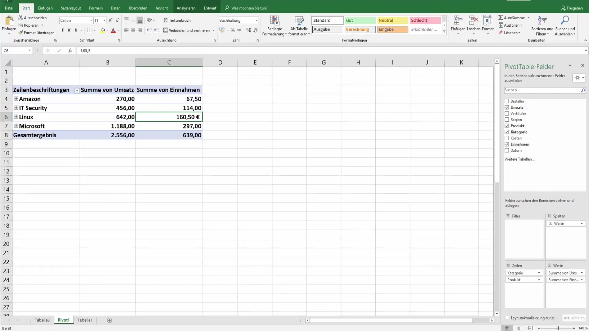Click Weitere Tabellen link
The image size is (589, 331).
(519, 159)
